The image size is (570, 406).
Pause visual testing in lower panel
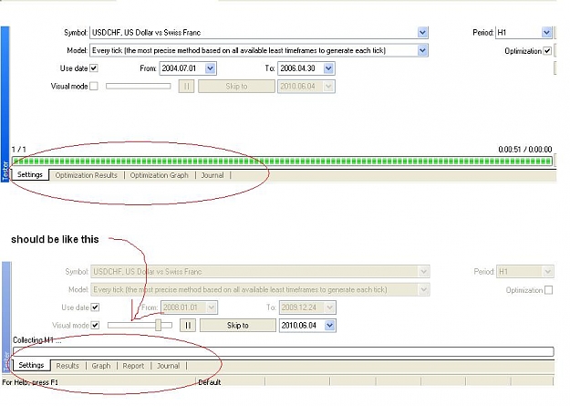pyautogui.click(x=188, y=325)
